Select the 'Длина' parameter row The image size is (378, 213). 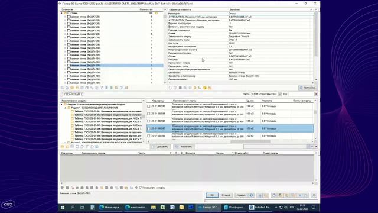[240, 33]
